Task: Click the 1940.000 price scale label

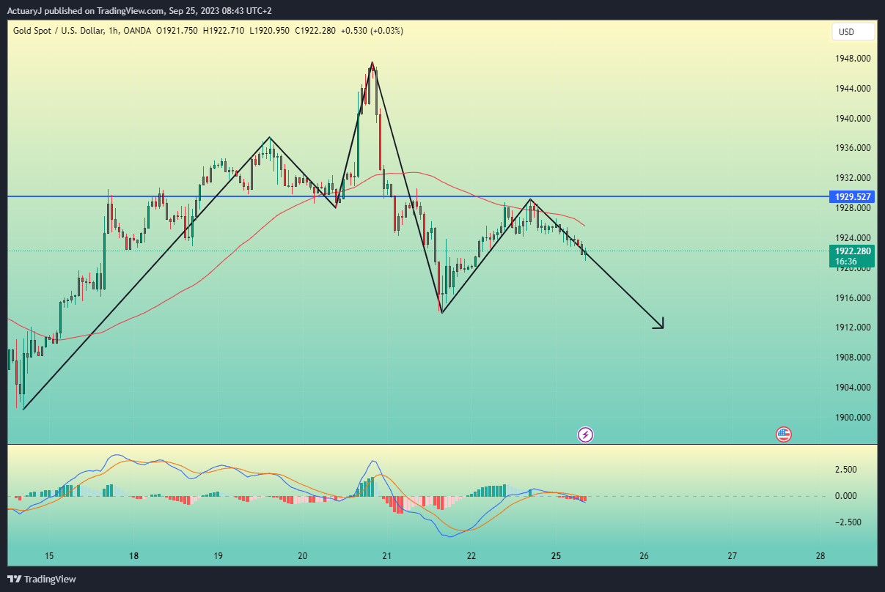Action: [853, 119]
